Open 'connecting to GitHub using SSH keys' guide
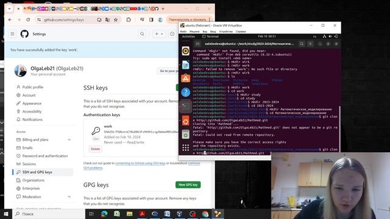This screenshot has height=219, width=390. tap(140, 163)
